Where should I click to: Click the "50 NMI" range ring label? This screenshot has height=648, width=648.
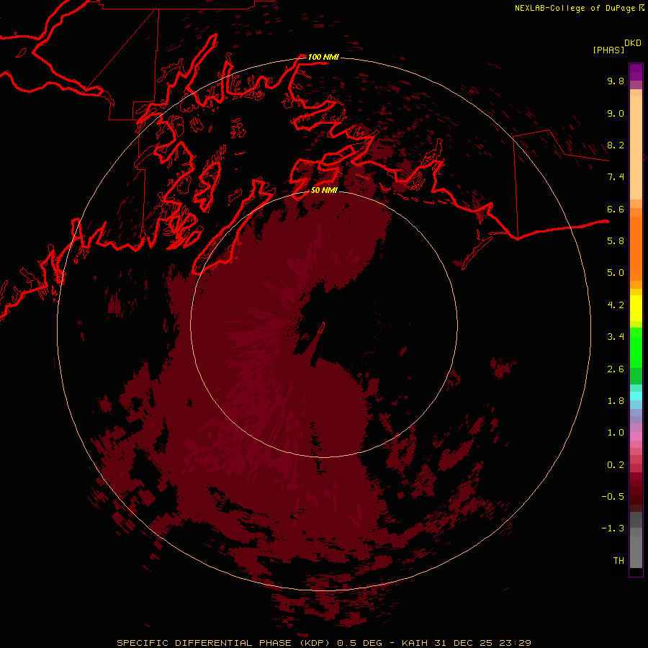coord(324,190)
